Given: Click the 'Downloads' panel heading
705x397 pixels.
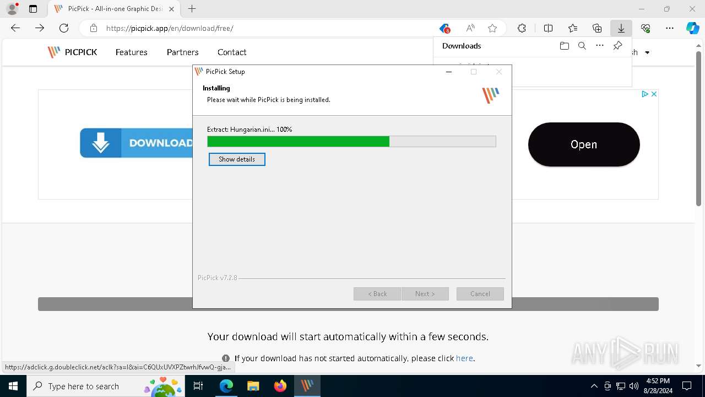Looking at the screenshot, I should click(x=462, y=46).
